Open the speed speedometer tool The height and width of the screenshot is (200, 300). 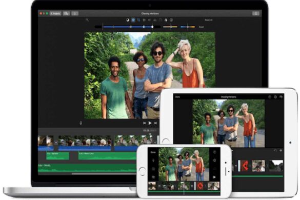(161, 20)
